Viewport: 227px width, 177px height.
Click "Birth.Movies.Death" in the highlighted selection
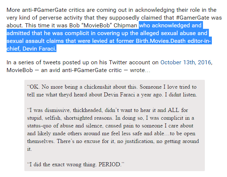149,41
